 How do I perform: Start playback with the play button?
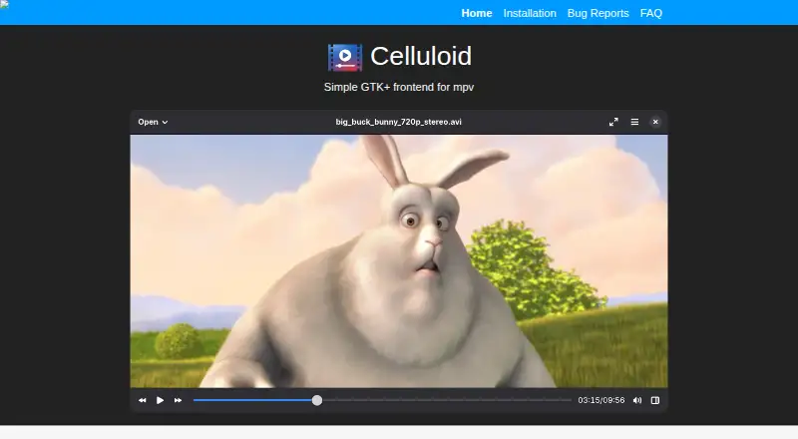click(160, 400)
